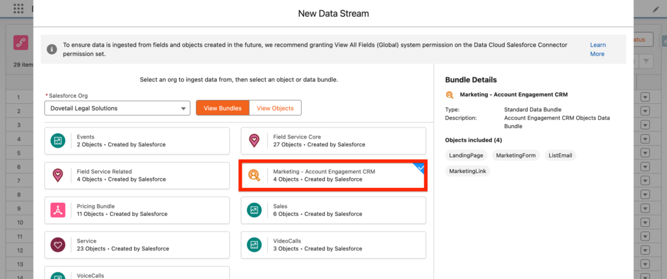Select the VoiceCalls bundle tile
The image size is (667, 279).
(137, 273)
